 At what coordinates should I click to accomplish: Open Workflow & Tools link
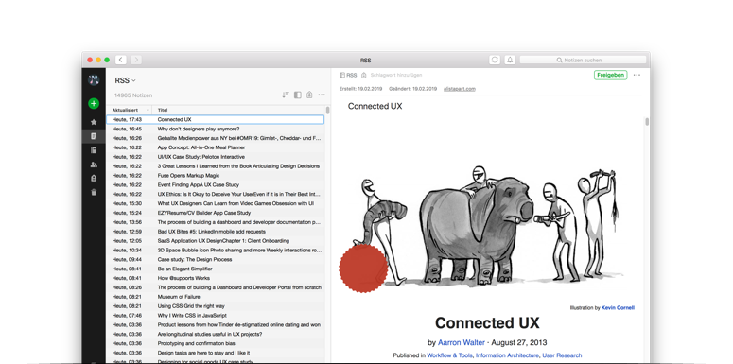(449, 355)
